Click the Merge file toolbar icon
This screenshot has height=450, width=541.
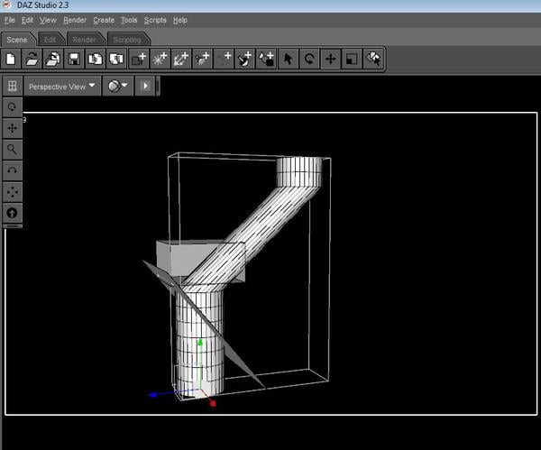[x=53, y=59]
